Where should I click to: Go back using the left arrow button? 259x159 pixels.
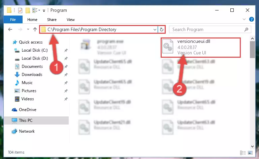click(10, 29)
